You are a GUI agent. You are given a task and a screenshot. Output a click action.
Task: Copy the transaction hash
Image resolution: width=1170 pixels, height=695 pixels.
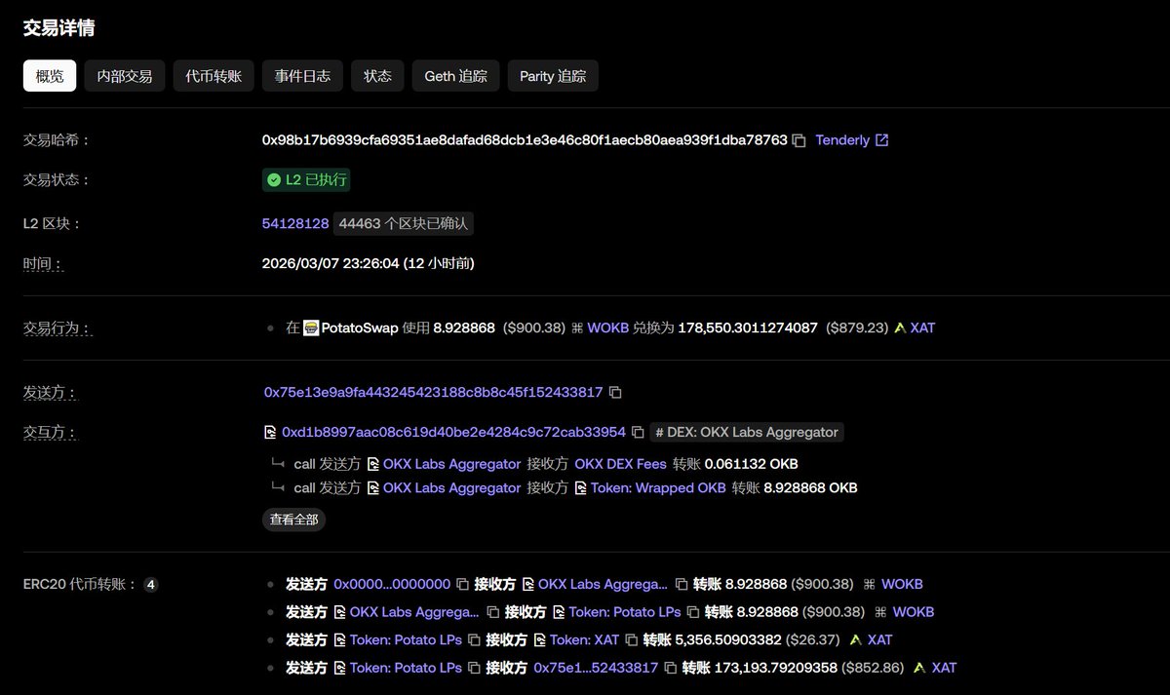tap(798, 139)
